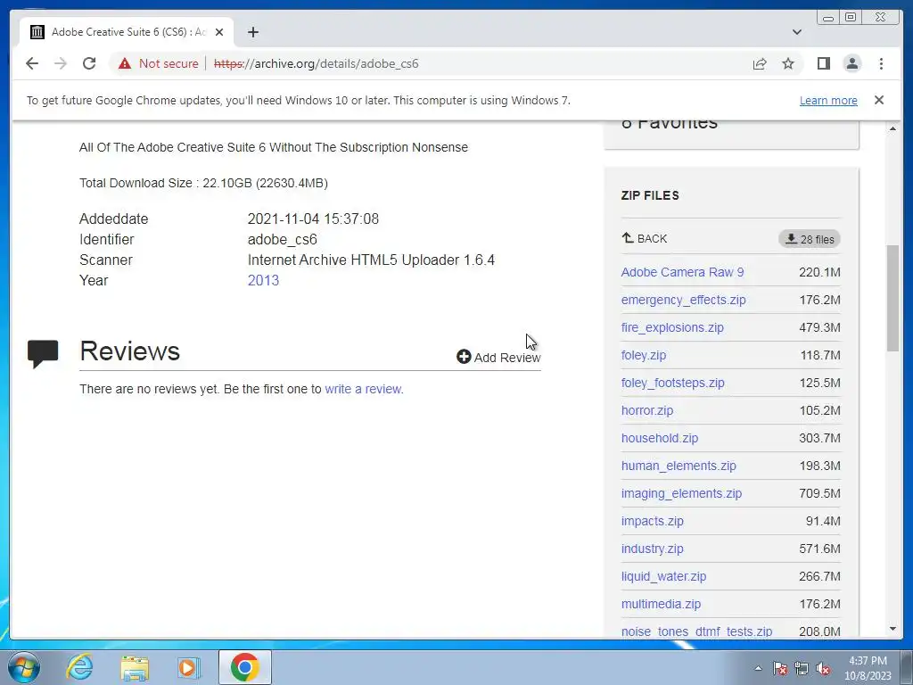
Task: Go back to previous page in Chrome
Action: 32,63
